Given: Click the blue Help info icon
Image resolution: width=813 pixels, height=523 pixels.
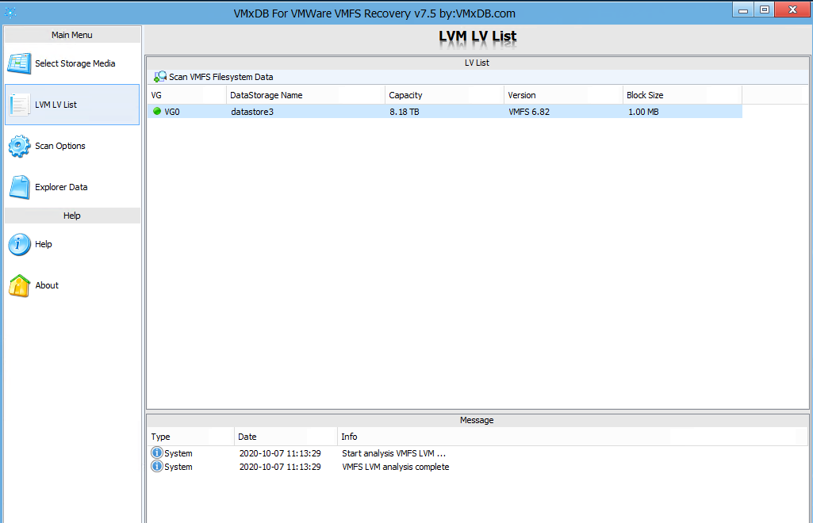Looking at the screenshot, I should (19, 244).
